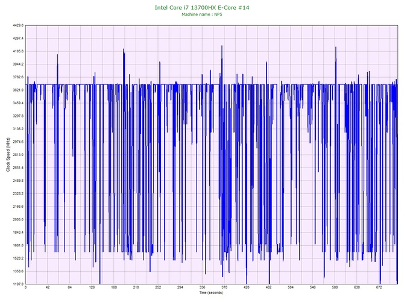Image resolution: width=404 pixels, height=303 pixels.
Task: Click the 3136.2 y-axis value
Action: 18,129
